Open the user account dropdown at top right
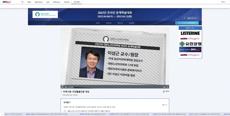 (x=223, y=2)
